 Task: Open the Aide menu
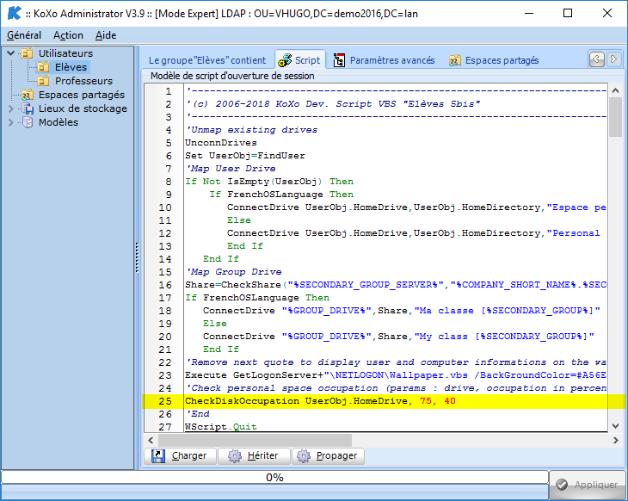click(106, 35)
